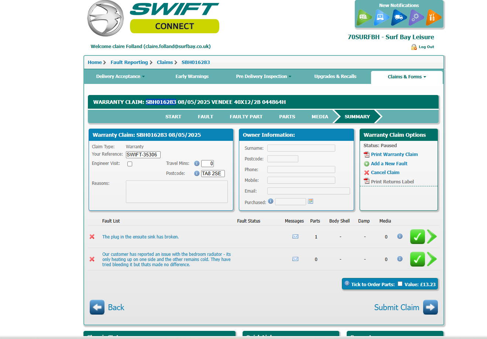Click green arrow on sink plug fault row
This screenshot has width=487, height=339.
coord(432,237)
